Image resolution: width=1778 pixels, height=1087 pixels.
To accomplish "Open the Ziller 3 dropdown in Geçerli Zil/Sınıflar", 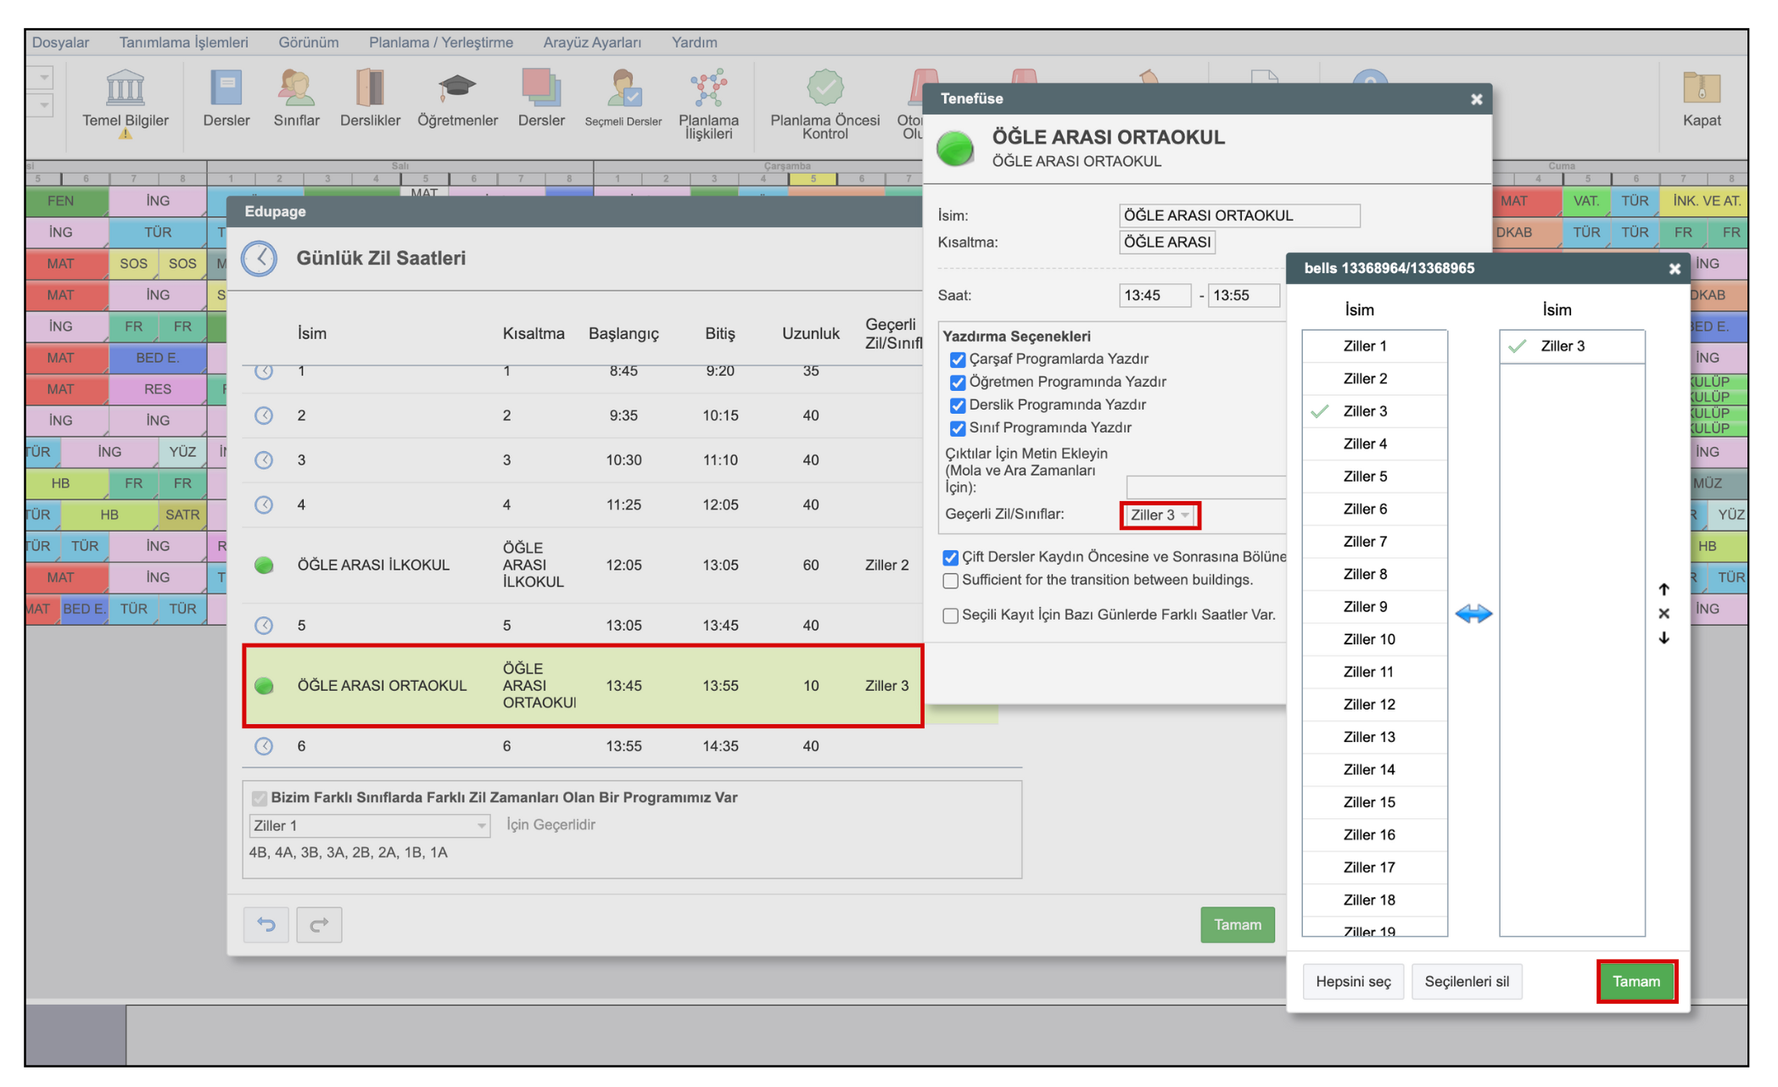I will coord(1160,515).
